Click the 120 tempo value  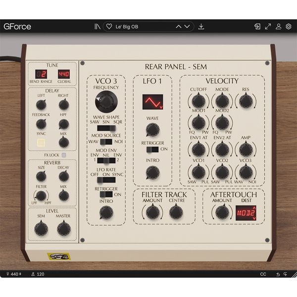coord(41,274)
